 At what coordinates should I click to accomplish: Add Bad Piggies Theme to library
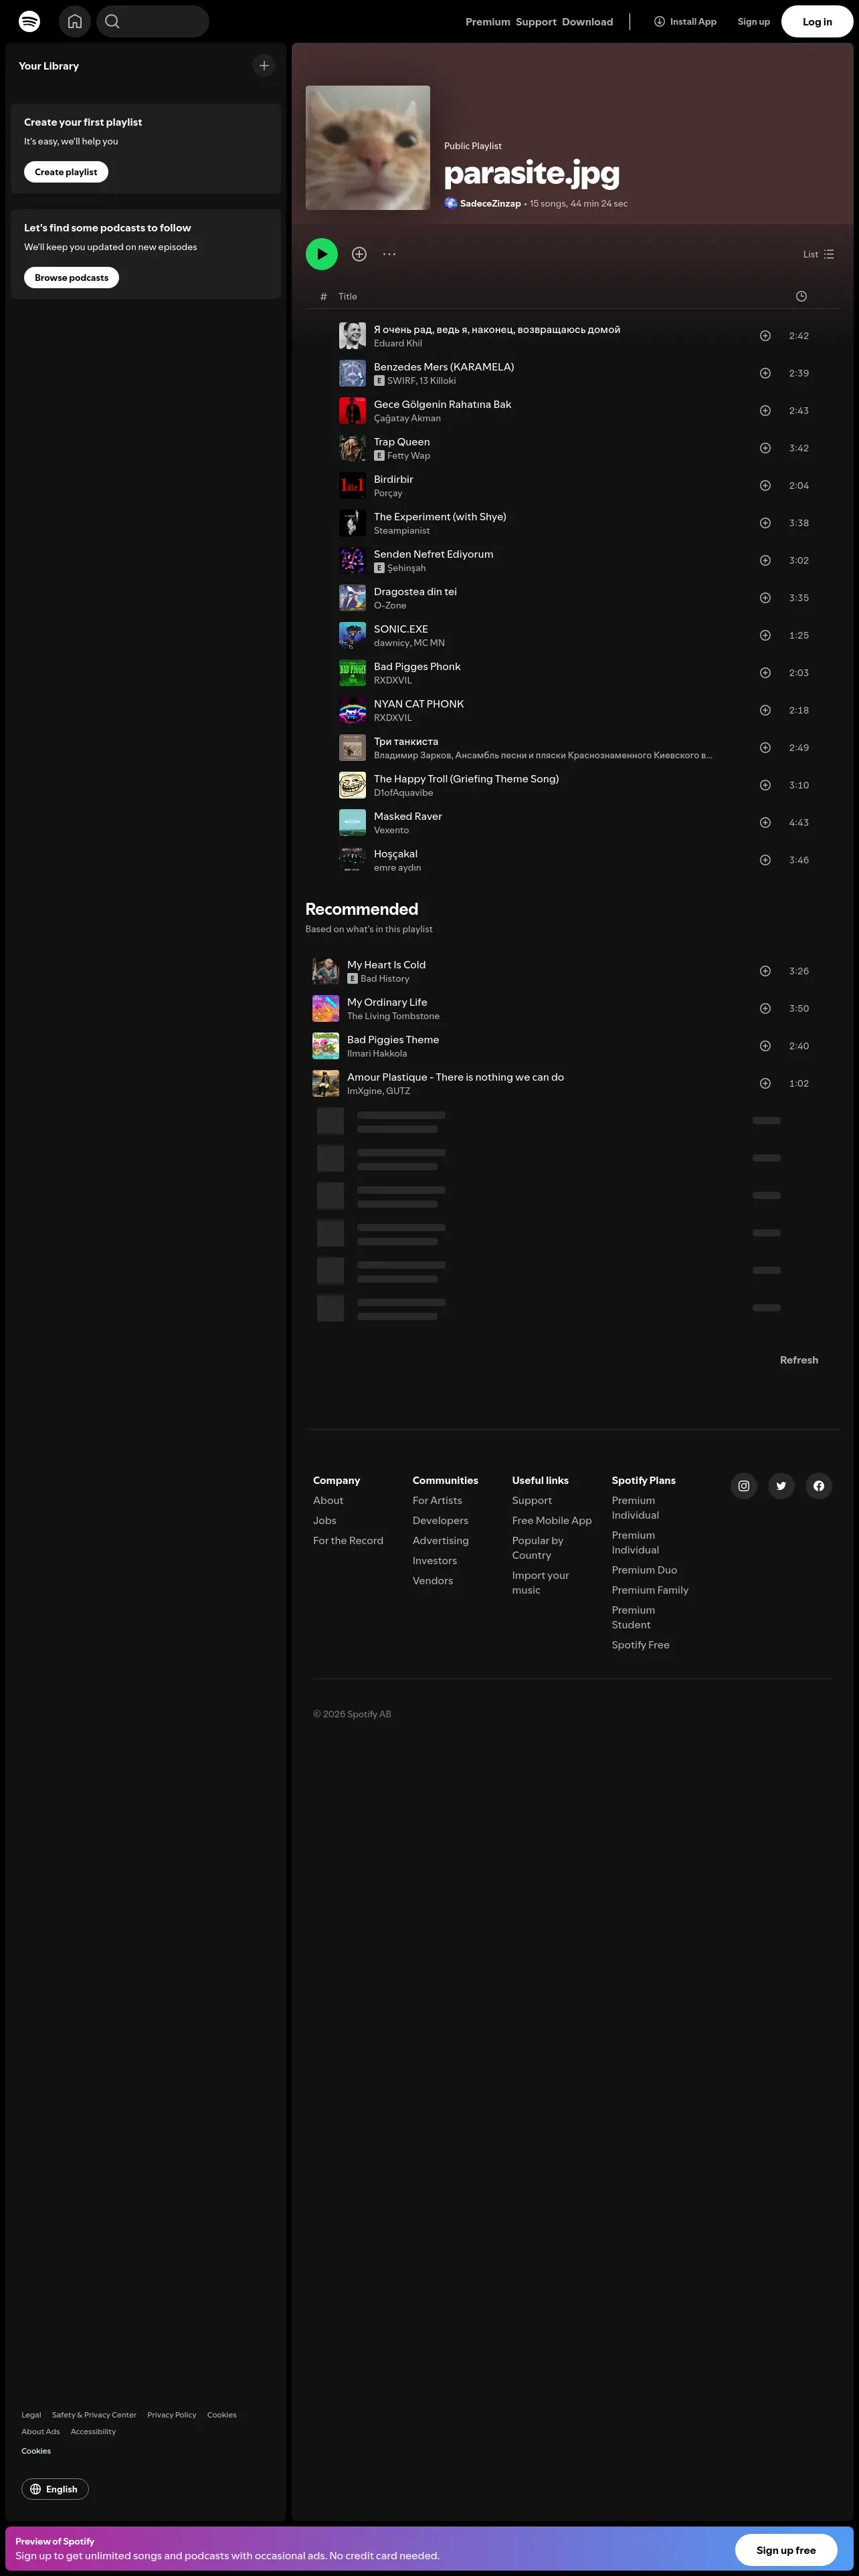coord(765,1046)
